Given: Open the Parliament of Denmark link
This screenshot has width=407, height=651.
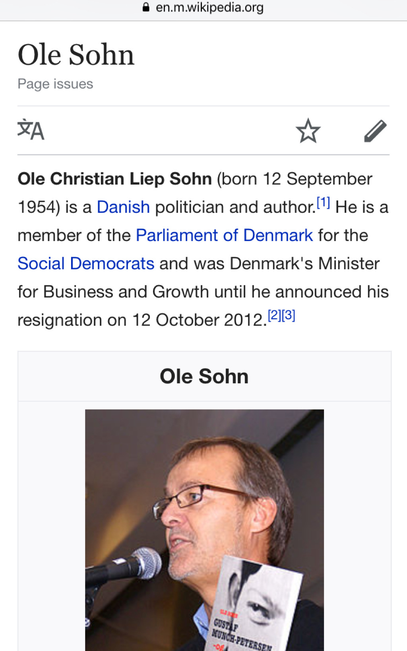Looking at the screenshot, I should click(x=224, y=235).
